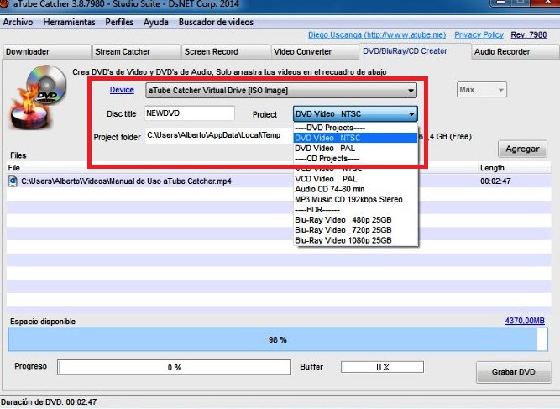The width and height of the screenshot is (560, 409).
Task: Open the Herramientas menu
Action: pyautogui.click(x=70, y=22)
